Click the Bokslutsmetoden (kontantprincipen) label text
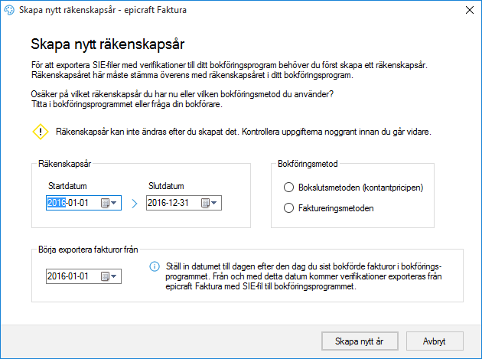The height and width of the screenshot is (359, 482). click(360, 188)
